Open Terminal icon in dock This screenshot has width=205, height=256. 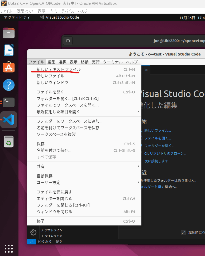(9, 102)
